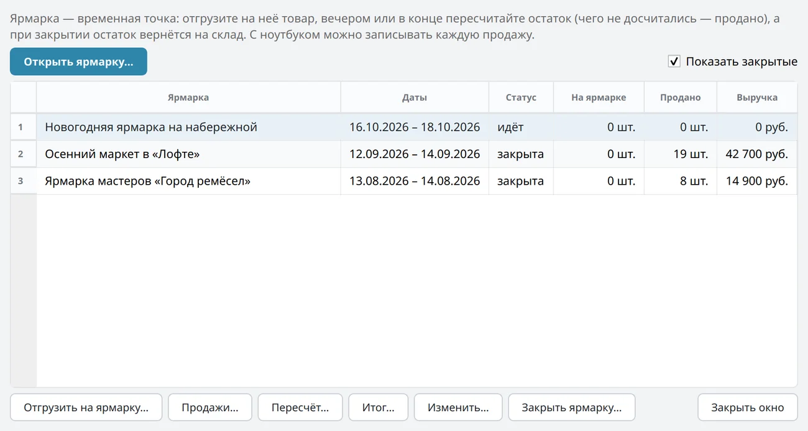Click revenue «14 900 руб.»
The image size is (808, 431).
[757, 181]
